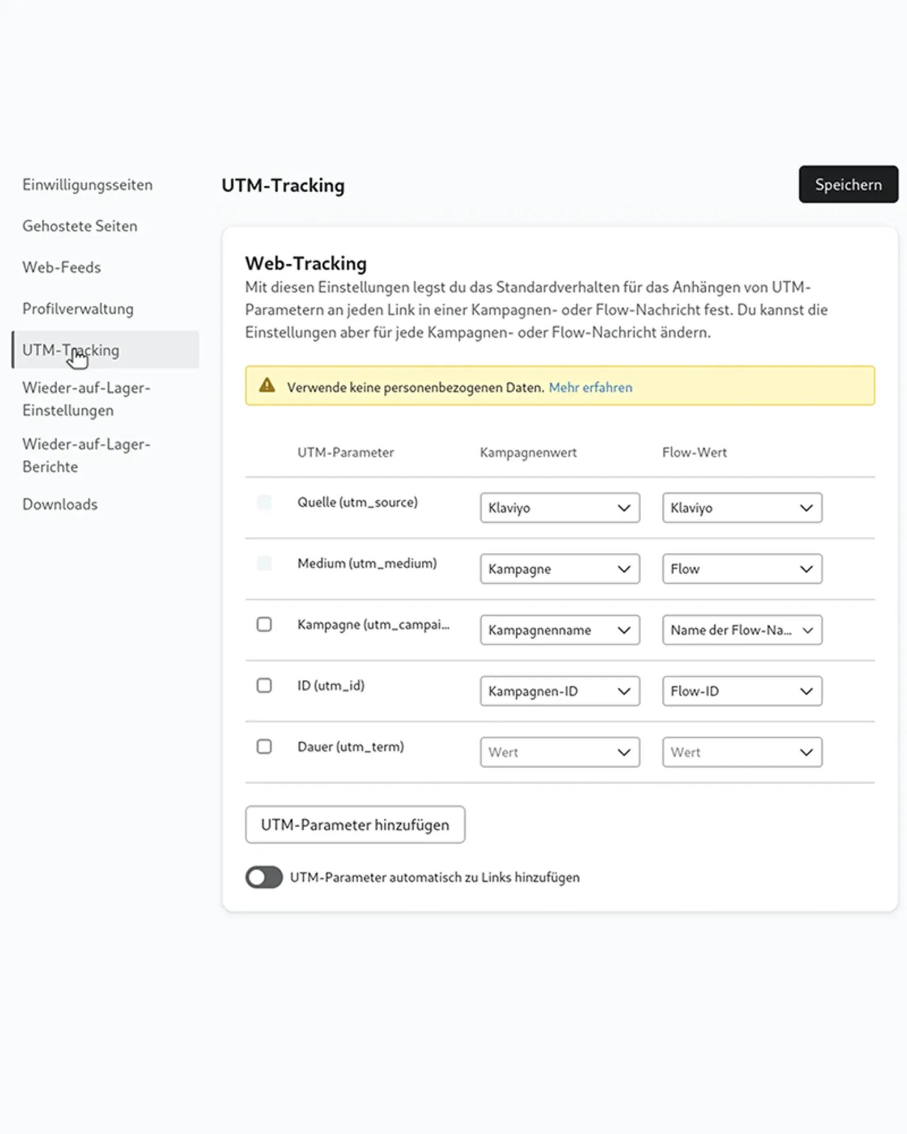Viewport: 907px width, 1134px height.
Task: Click the UTM-Parameter hinzufügen button
Action: click(x=355, y=825)
